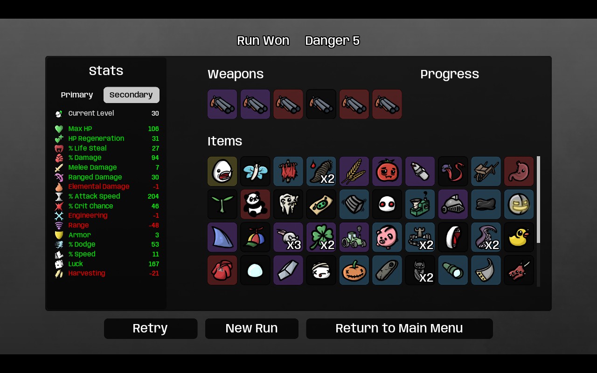Click the yellow rubber duck item
This screenshot has height=373, width=597.
point(519,237)
